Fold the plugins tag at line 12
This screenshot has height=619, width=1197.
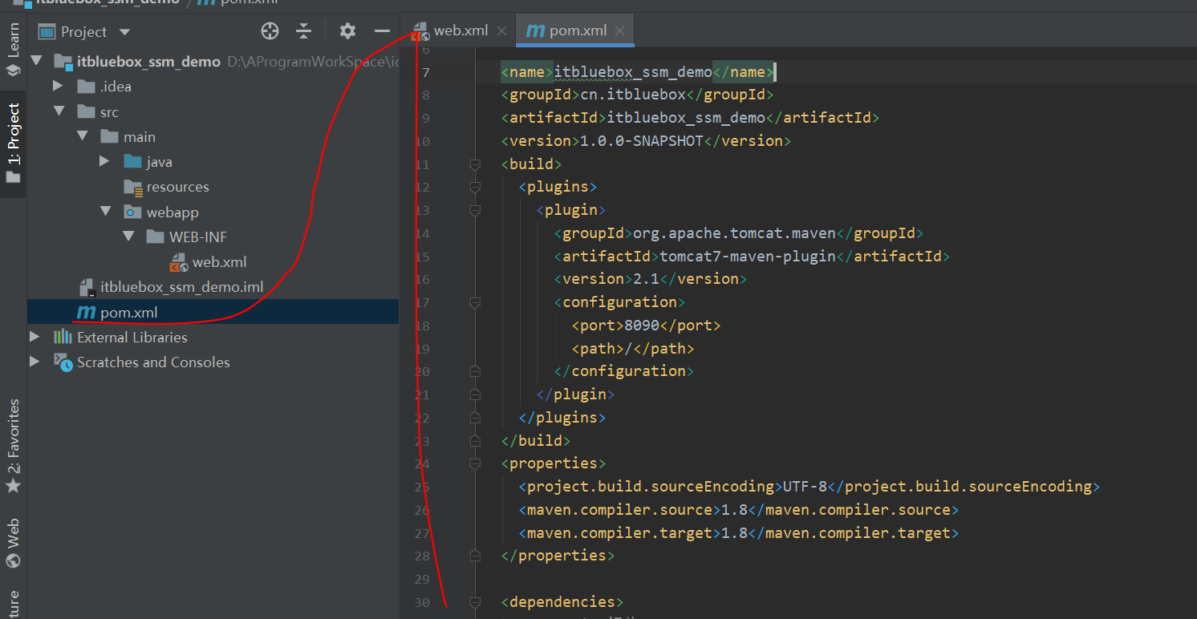pos(474,188)
